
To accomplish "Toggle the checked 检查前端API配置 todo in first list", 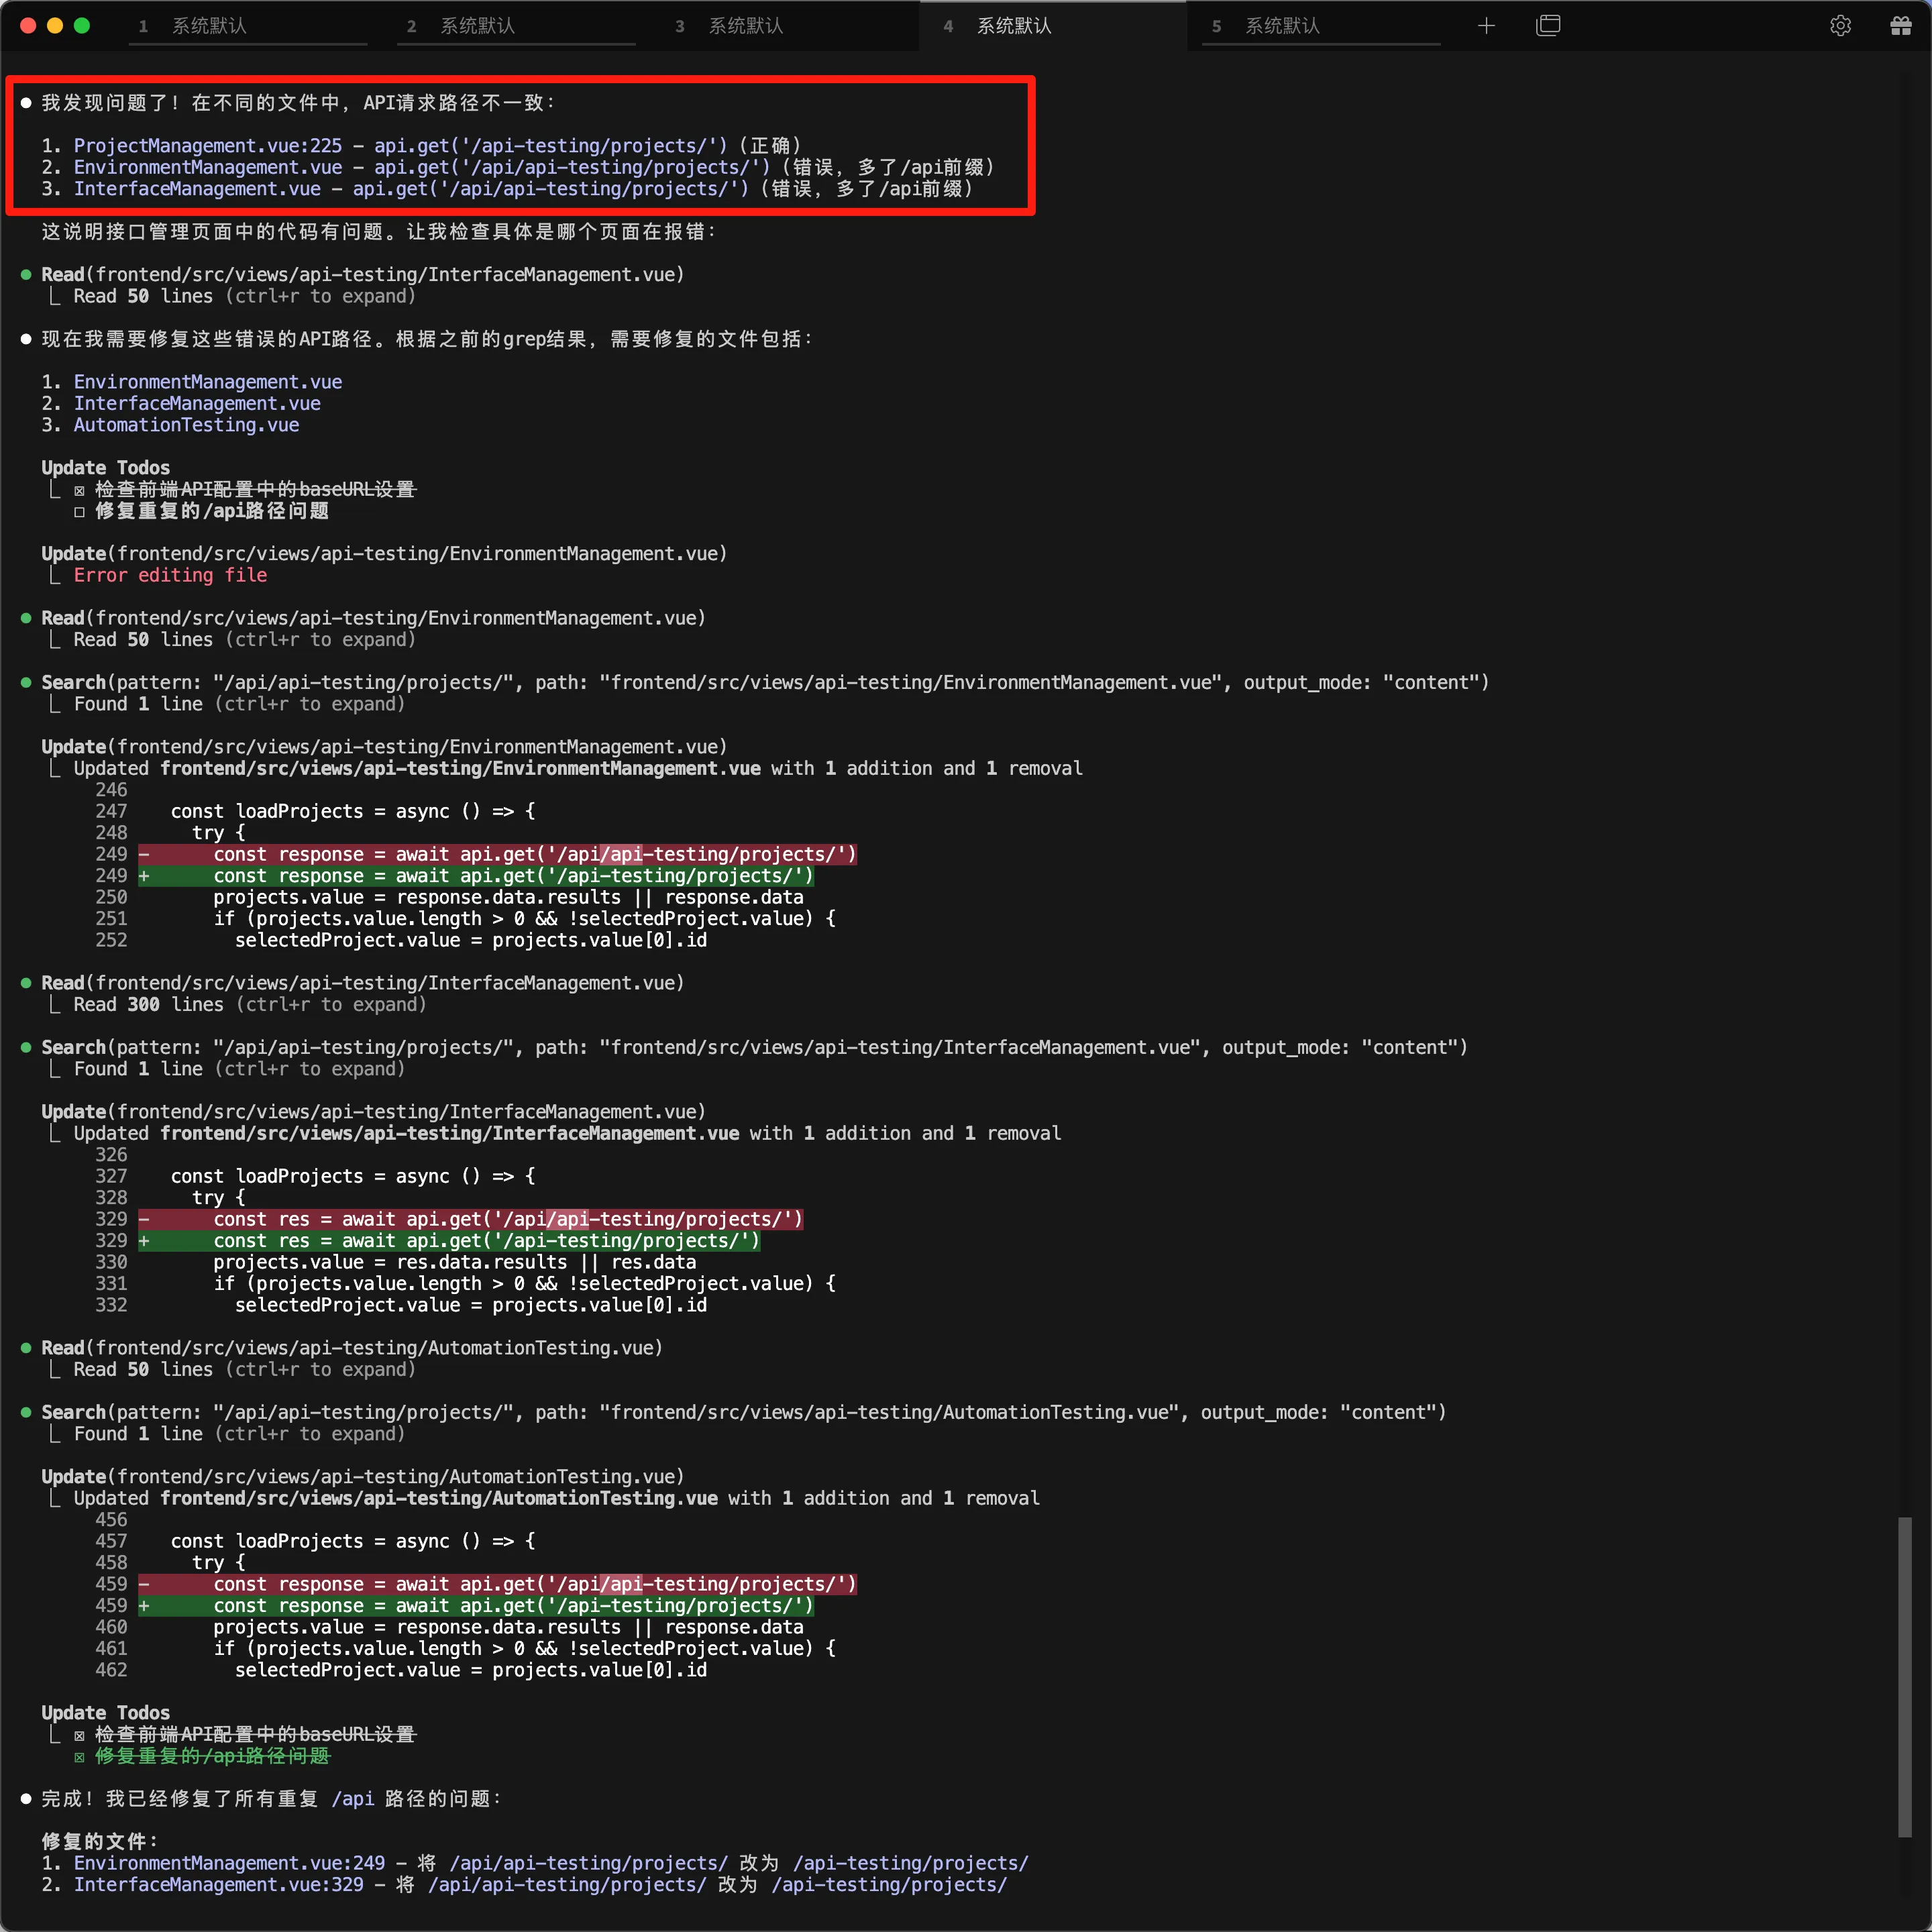I will 79,490.
